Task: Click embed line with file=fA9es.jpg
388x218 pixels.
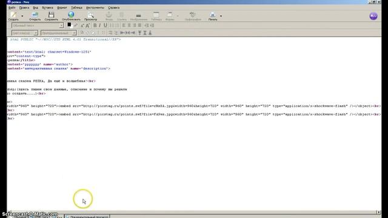Action: tap(194, 114)
